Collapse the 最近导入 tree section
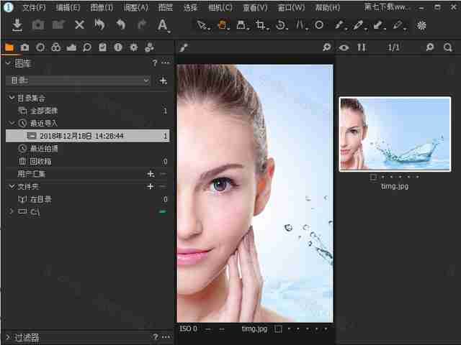 pos(11,123)
